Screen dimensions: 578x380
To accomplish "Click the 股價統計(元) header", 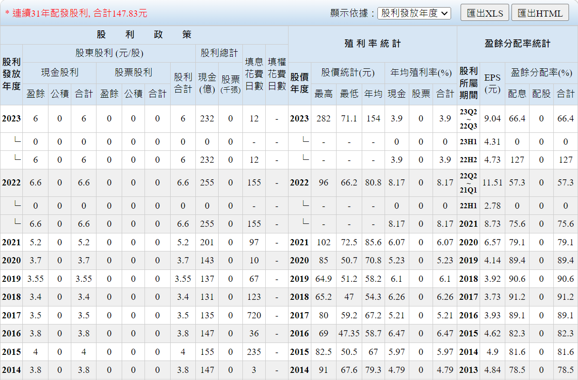I will (x=347, y=72).
